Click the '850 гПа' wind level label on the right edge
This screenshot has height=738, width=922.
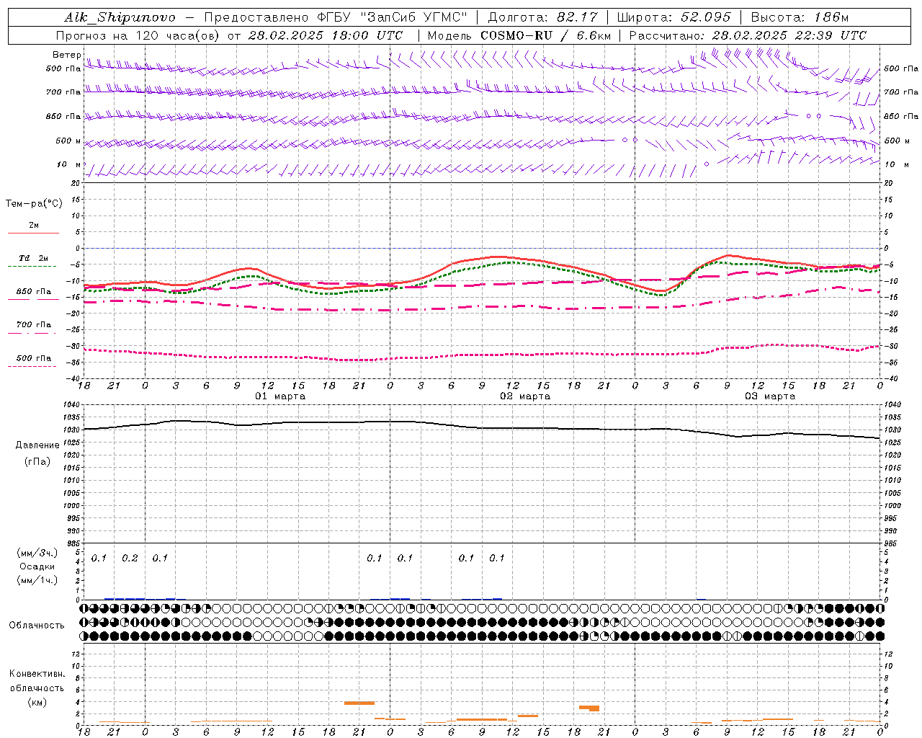coord(901,116)
